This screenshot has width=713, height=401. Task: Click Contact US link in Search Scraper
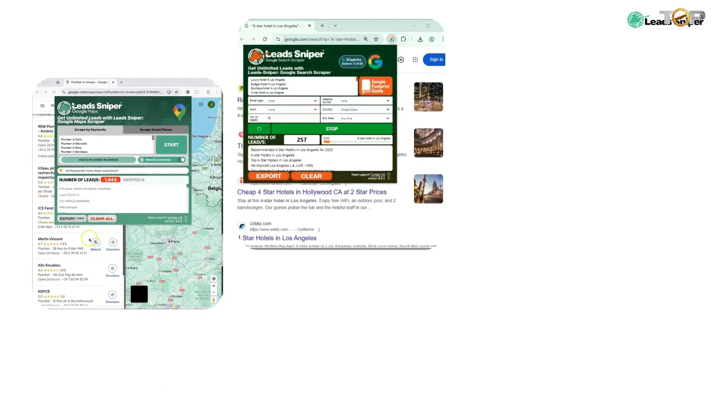(378, 175)
